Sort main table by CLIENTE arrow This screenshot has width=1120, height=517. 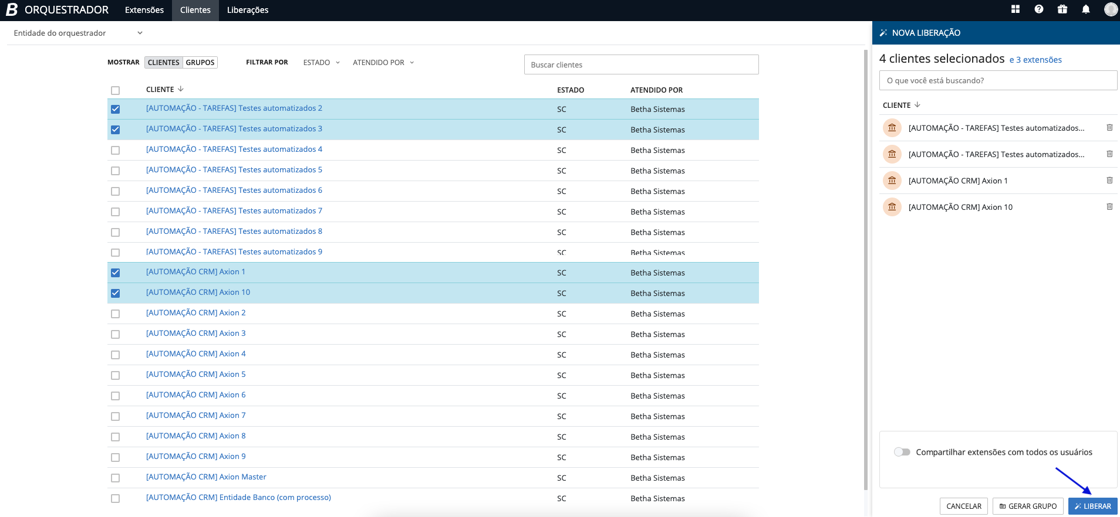[x=181, y=89]
